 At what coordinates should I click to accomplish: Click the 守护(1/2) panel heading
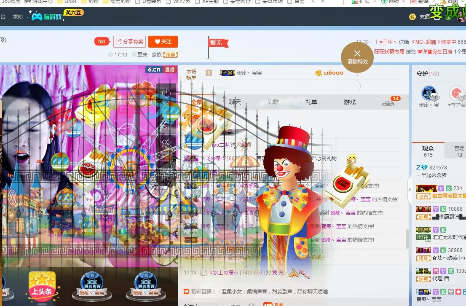coord(428,73)
